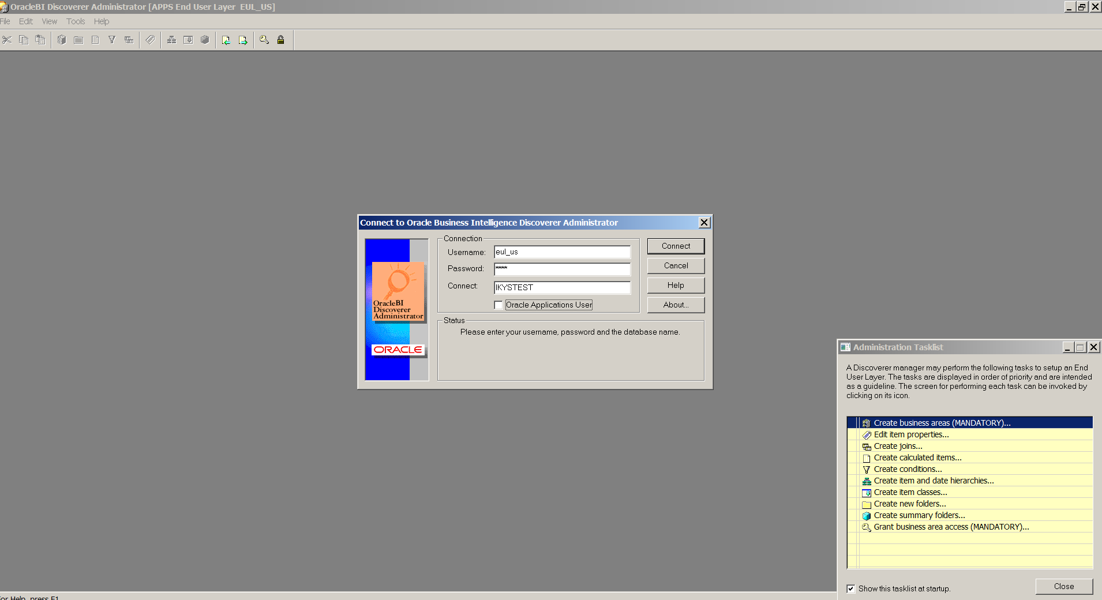Click the About... button in dialog

[x=676, y=305]
